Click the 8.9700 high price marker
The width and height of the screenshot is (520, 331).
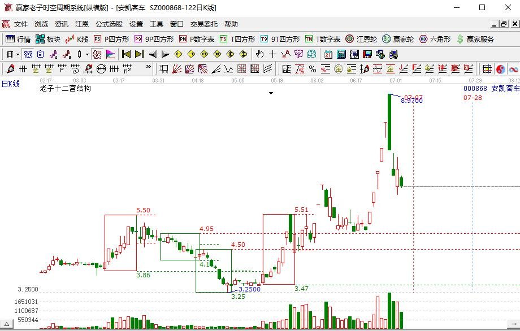[411, 101]
